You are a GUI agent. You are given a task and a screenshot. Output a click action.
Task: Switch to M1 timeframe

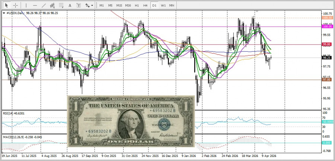point(102,5)
